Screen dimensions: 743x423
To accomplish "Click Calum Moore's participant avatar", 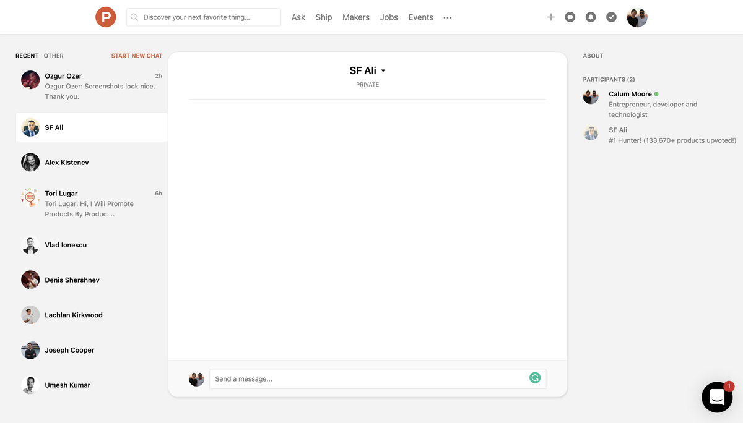I will pos(591,96).
